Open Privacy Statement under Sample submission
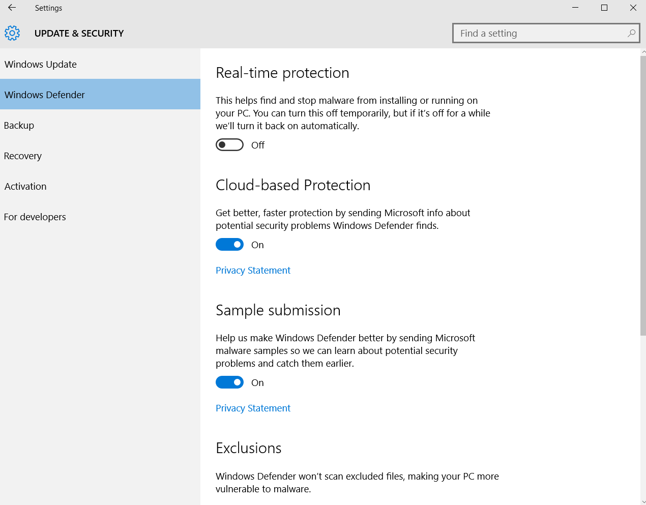The image size is (646, 505). [x=253, y=408]
